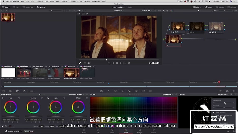Image resolution: width=238 pixels, height=134 pixels.
Task: Open the Info palette icon
Action: [x=234, y=91]
